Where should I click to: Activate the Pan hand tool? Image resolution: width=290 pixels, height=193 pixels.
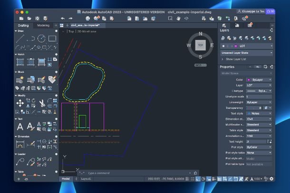[x=178, y=18]
